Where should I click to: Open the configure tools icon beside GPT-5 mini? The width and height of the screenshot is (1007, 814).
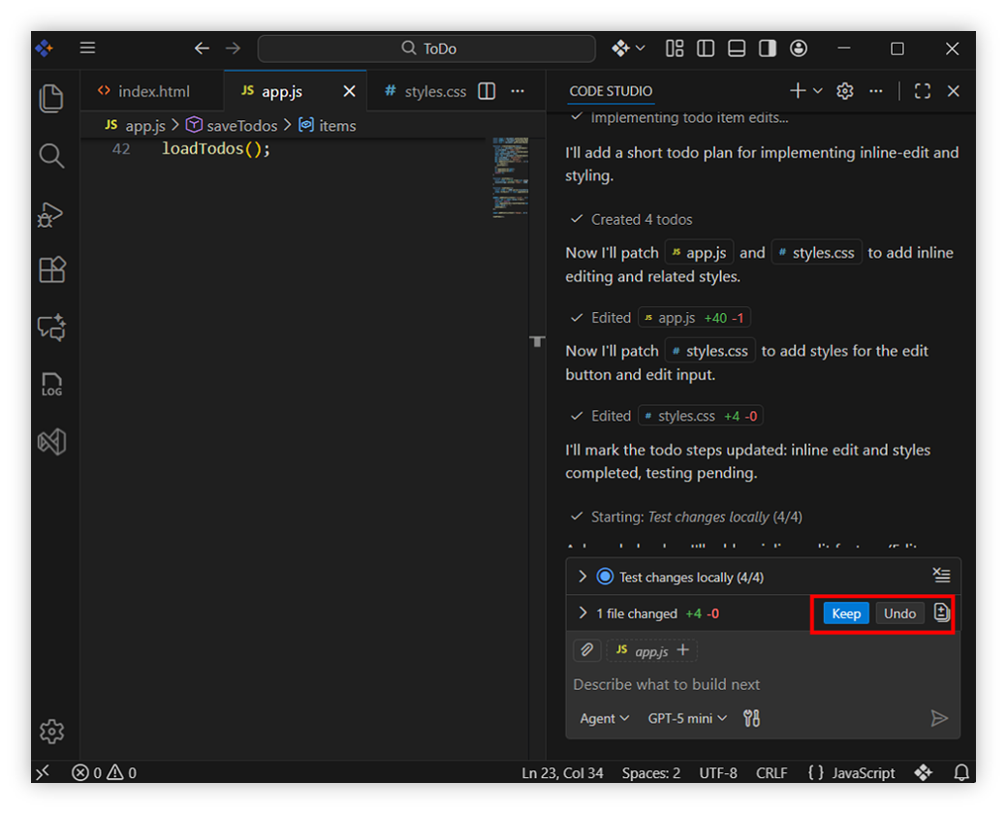pos(751,718)
